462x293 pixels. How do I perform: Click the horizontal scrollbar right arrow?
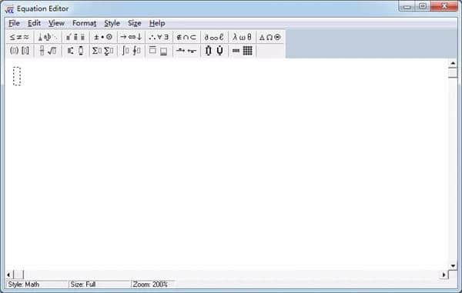444,275
